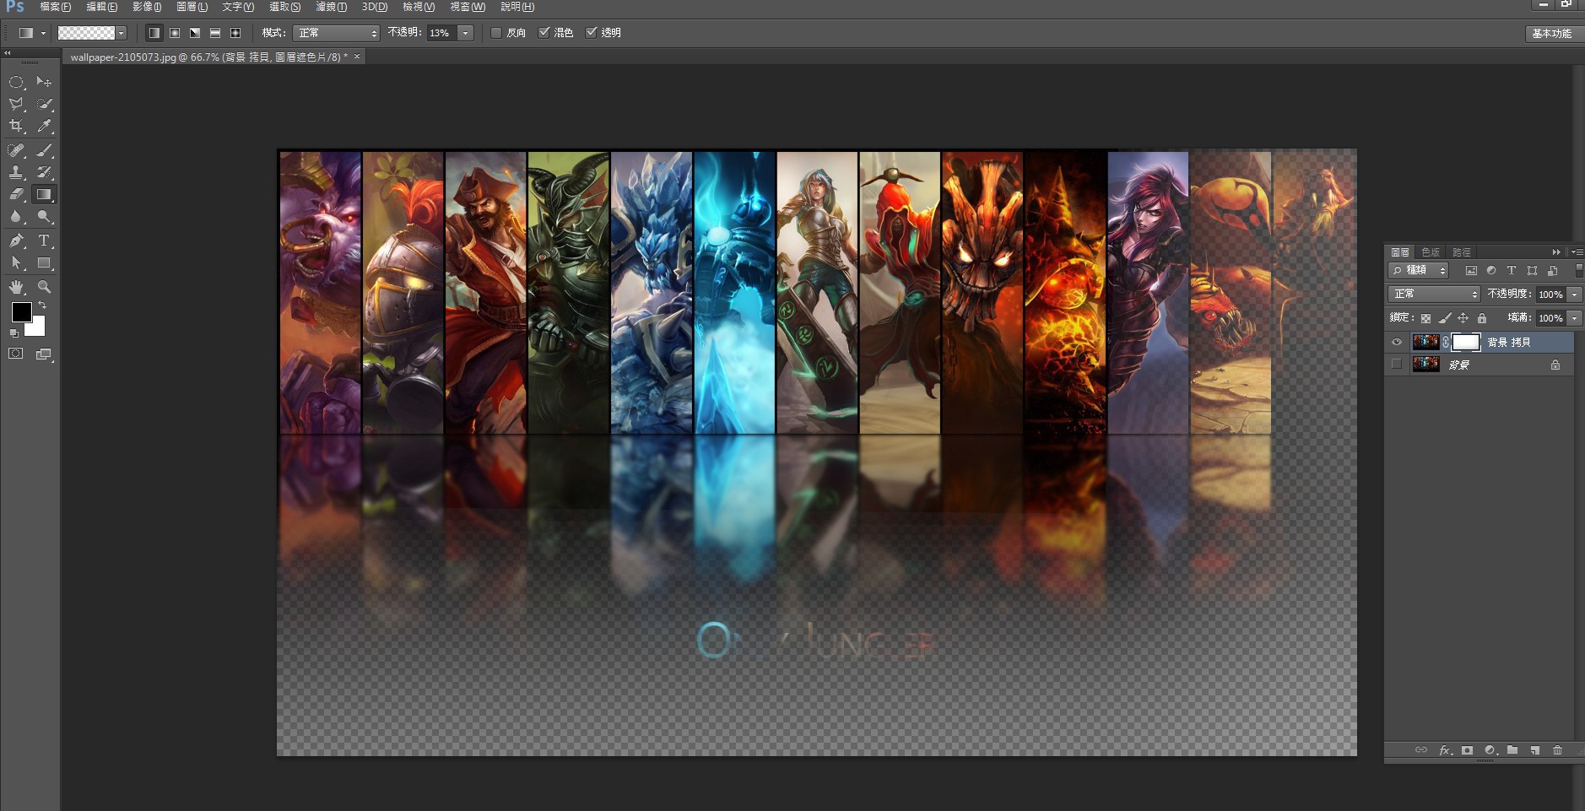The image size is (1585, 811).
Task: Select the Clone Stamp tool
Action: click(x=16, y=172)
